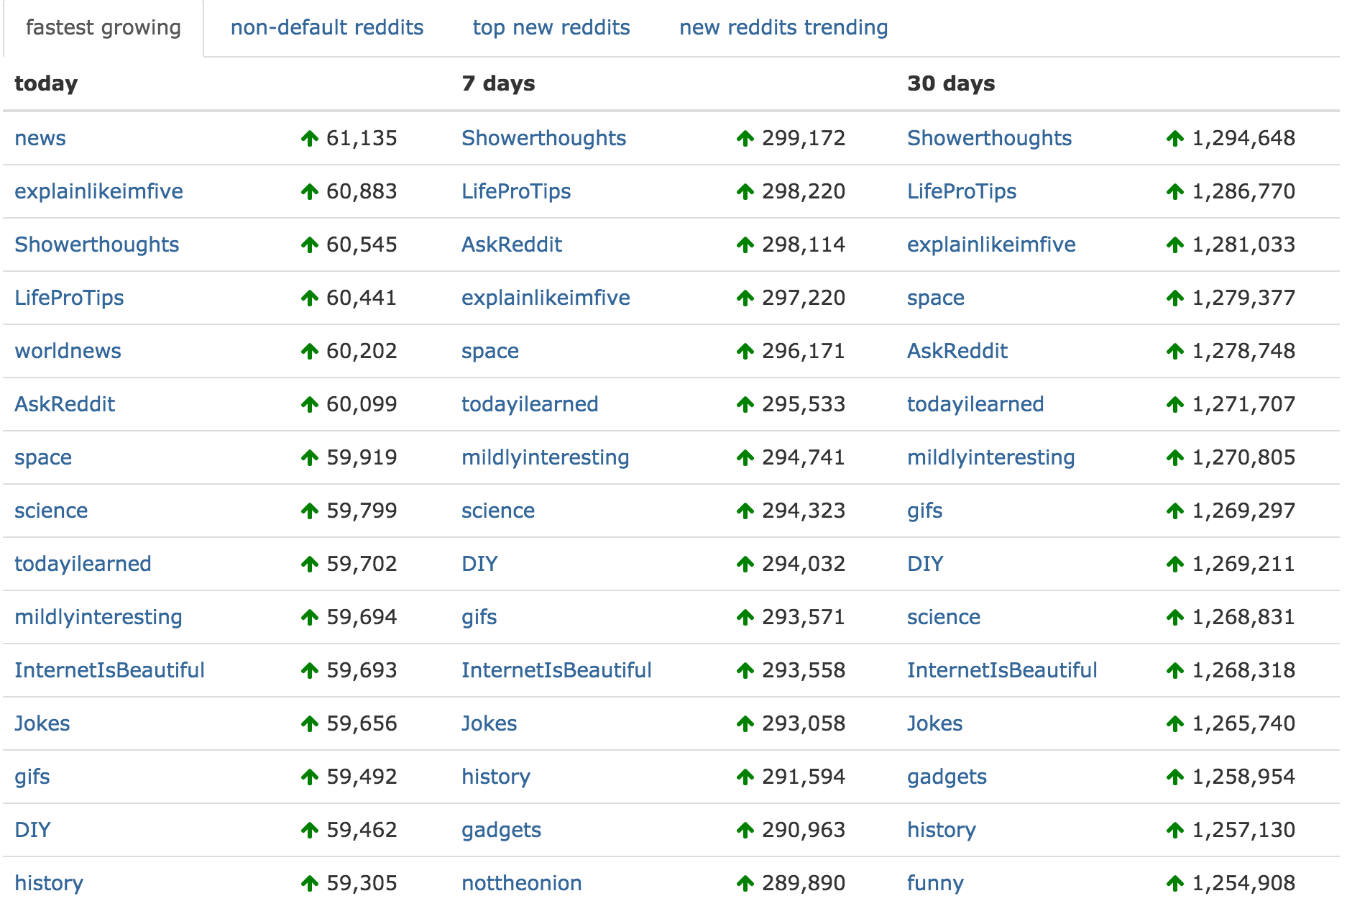
Task: Open the top new reddits tab
Action: [551, 27]
